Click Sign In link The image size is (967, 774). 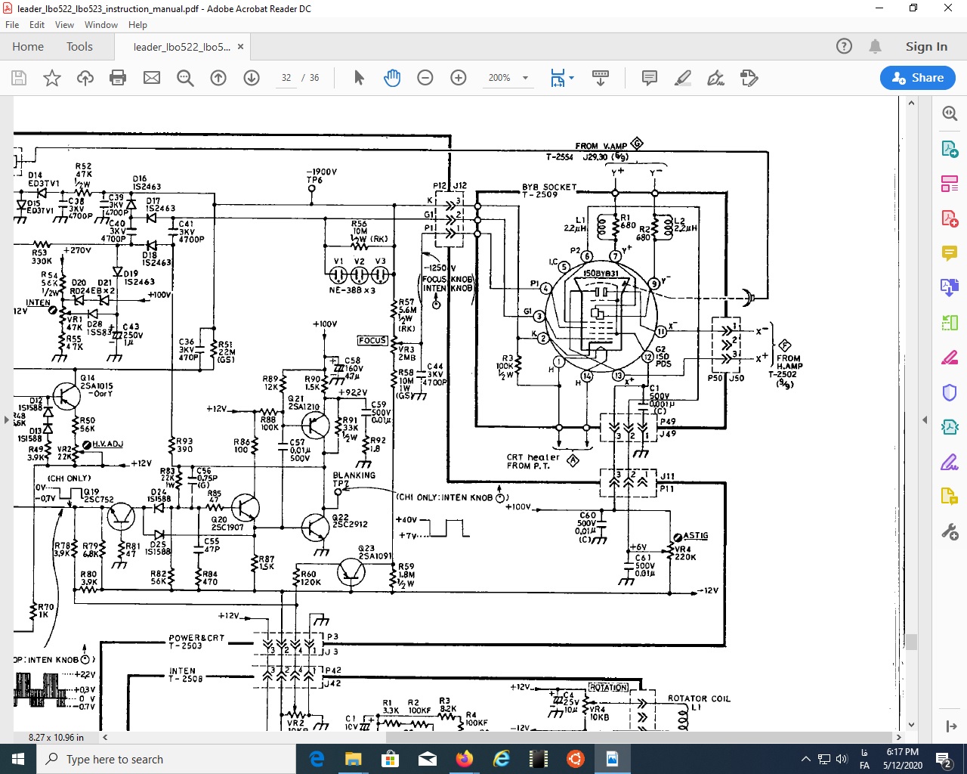(x=926, y=47)
